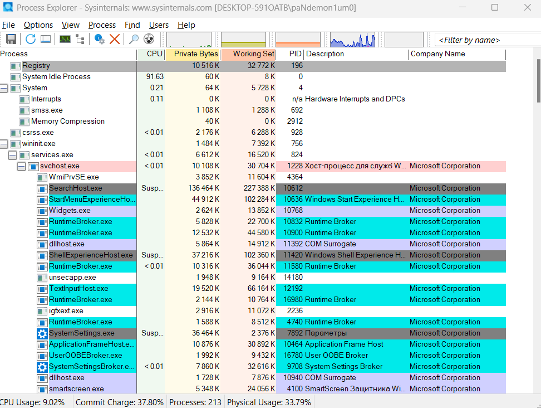This screenshot has height=408, width=541.
Task: Click the blue I/O history mini graph
Action: tap(353, 40)
